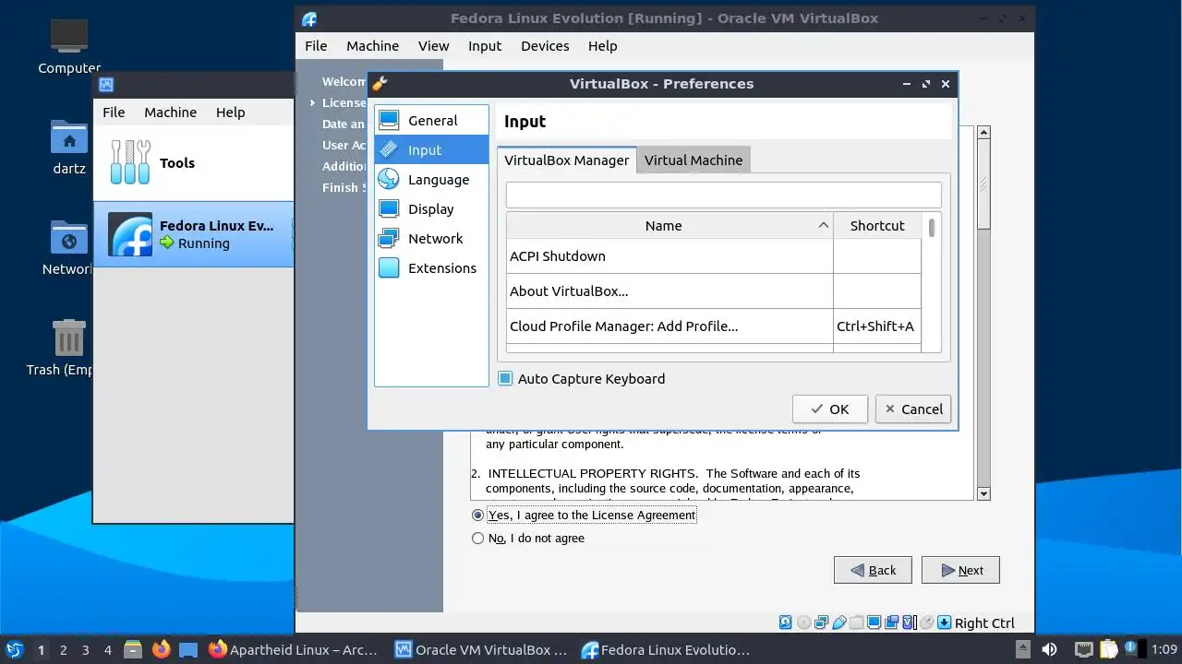Select the General preferences category icon
Screen dimensions: 1182x664
(389, 120)
